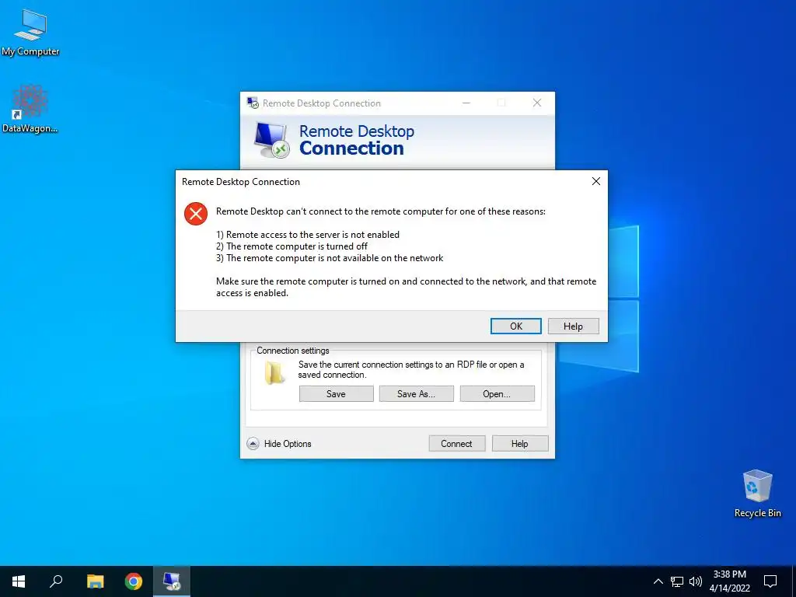Viewport: 796px width, 597px height.
Task: Click the Remote Desktop computer logo icon
Action: point(271,141)
